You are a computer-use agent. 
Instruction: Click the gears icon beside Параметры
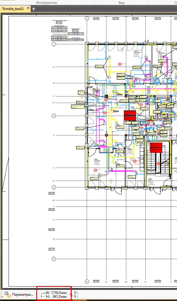pyautogui.click(x=7, y=294)
